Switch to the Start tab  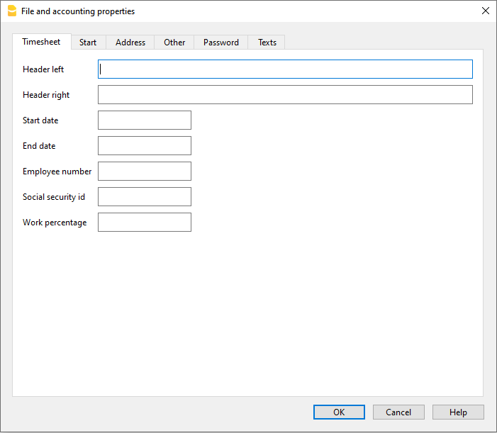88,43
